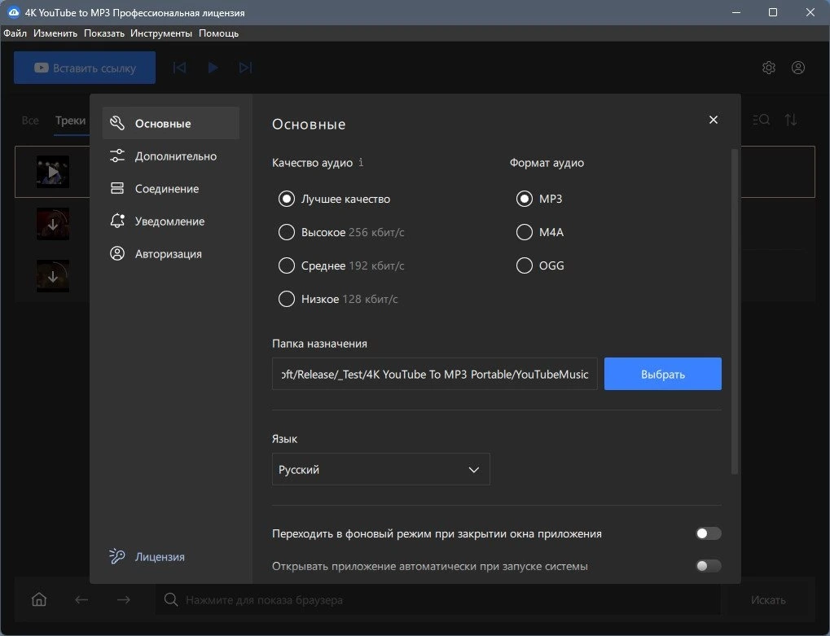This screenshot has height=636, width=830.
Task: Click the browser back arrow
Action: coord(81,599)
